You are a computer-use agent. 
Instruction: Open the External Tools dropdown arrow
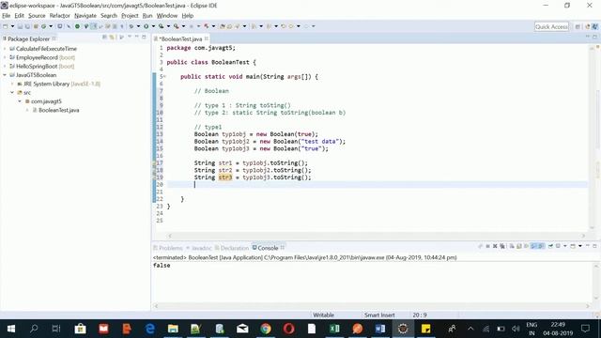(x=184, y=26)
